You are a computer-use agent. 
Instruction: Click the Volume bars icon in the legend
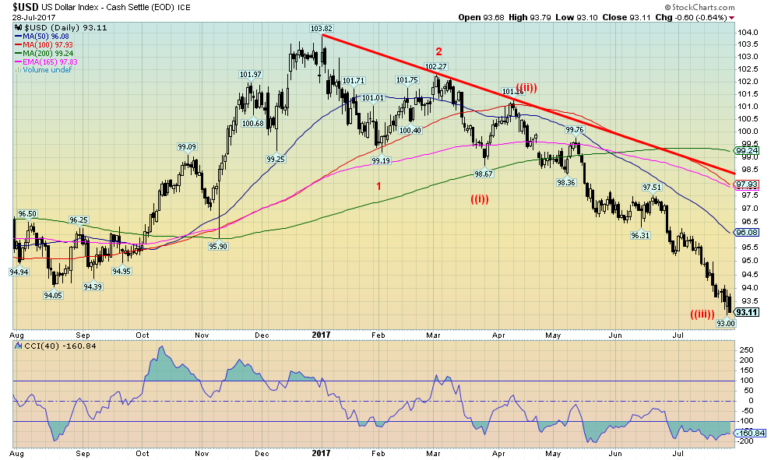tap(17, 69)
